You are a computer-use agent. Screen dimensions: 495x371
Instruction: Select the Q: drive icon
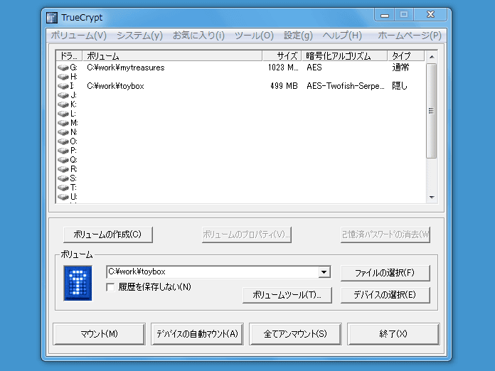point(63,160)
